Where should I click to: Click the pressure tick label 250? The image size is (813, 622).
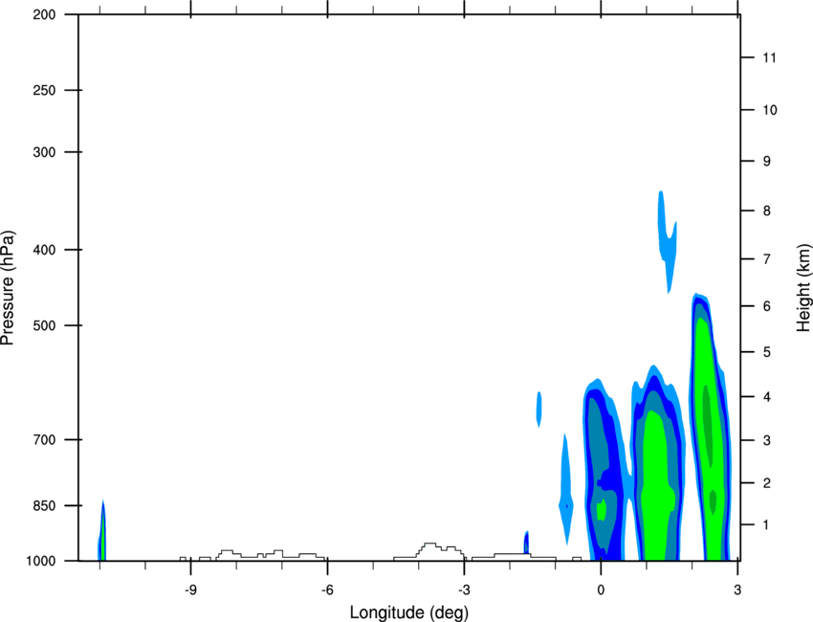[x=44, y=90]
